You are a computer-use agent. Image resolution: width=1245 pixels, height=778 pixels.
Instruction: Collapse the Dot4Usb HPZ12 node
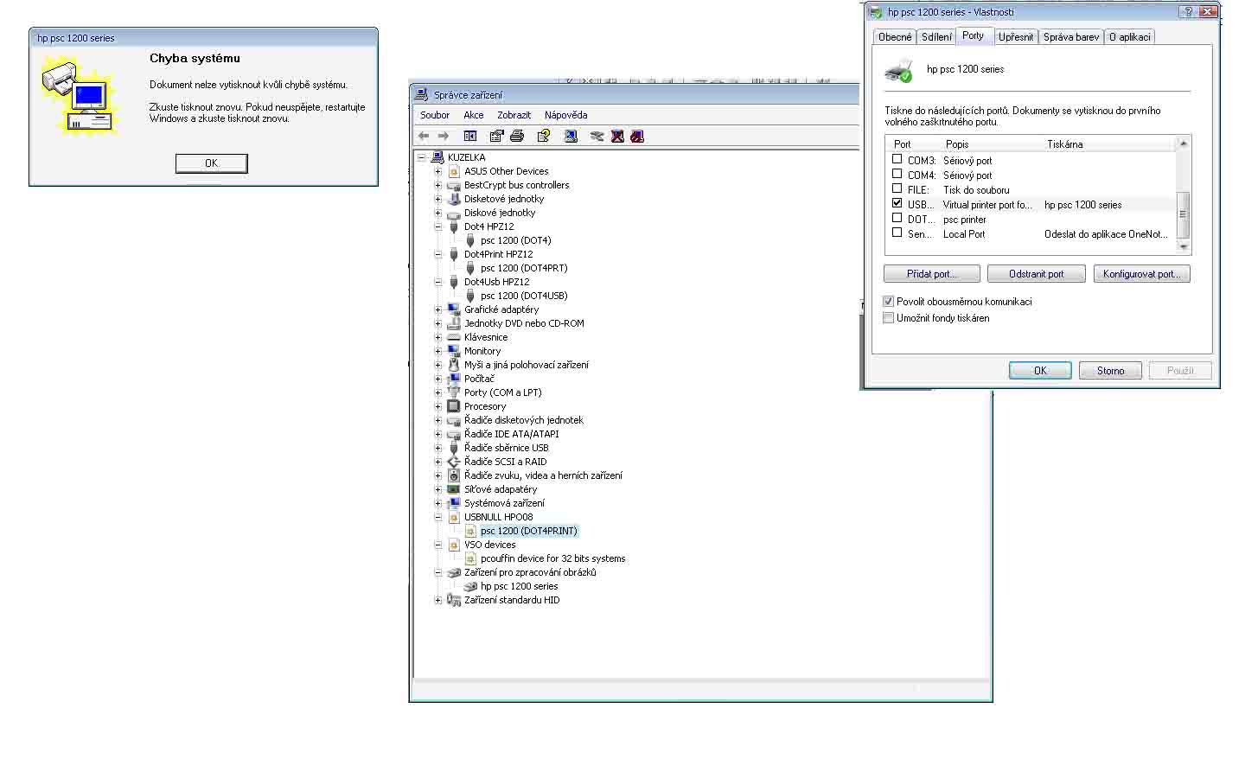point(437,282)
